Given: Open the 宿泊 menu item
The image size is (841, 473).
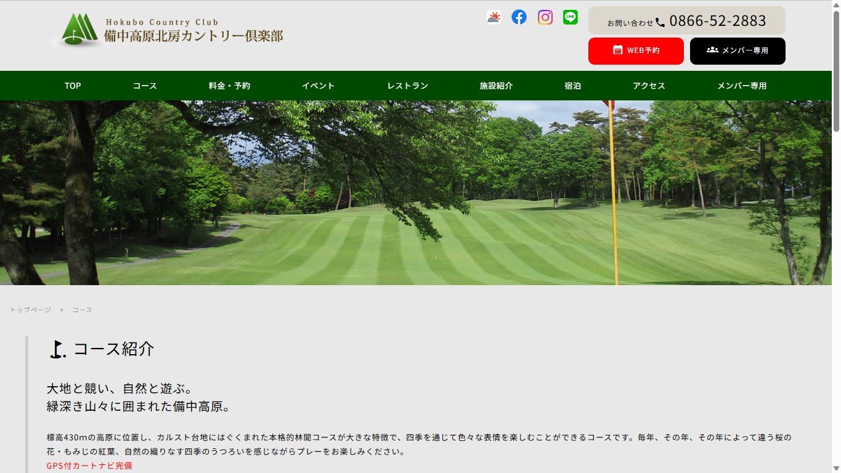Looking at the screenshot, I should pyautogui.click(x=572, y=86).
